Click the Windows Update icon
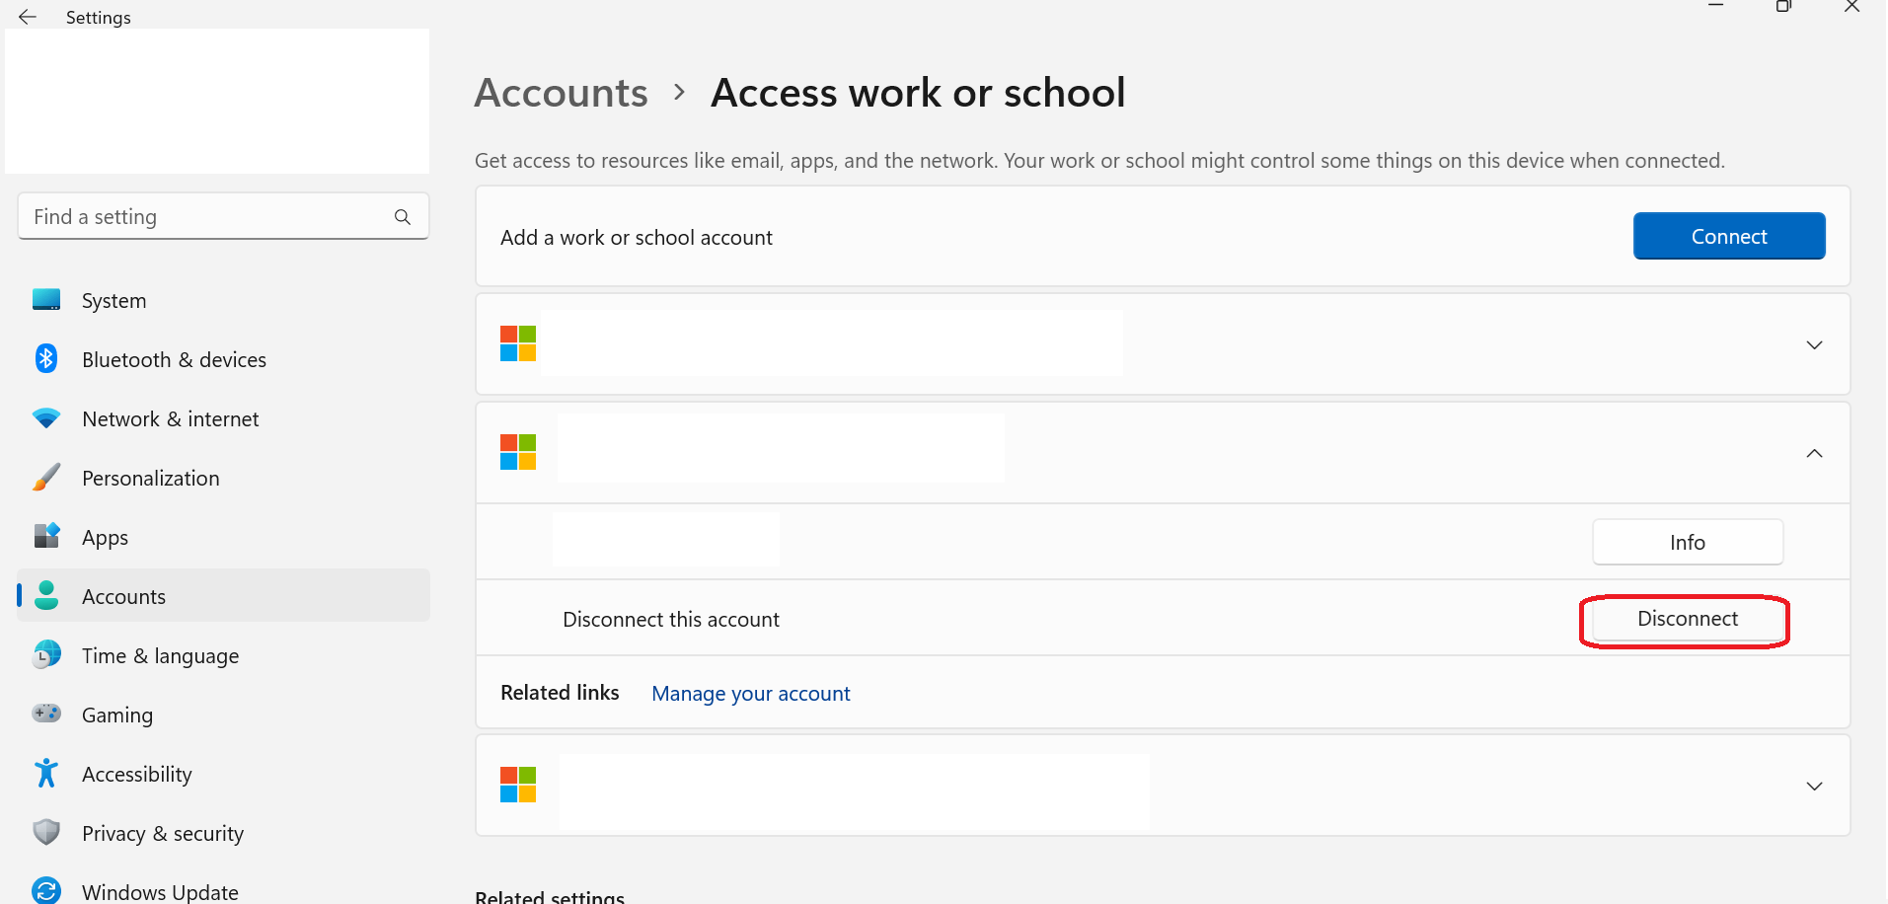This screenshot has width=1888, height=904. pyautogui.click(x=46, y=890)
